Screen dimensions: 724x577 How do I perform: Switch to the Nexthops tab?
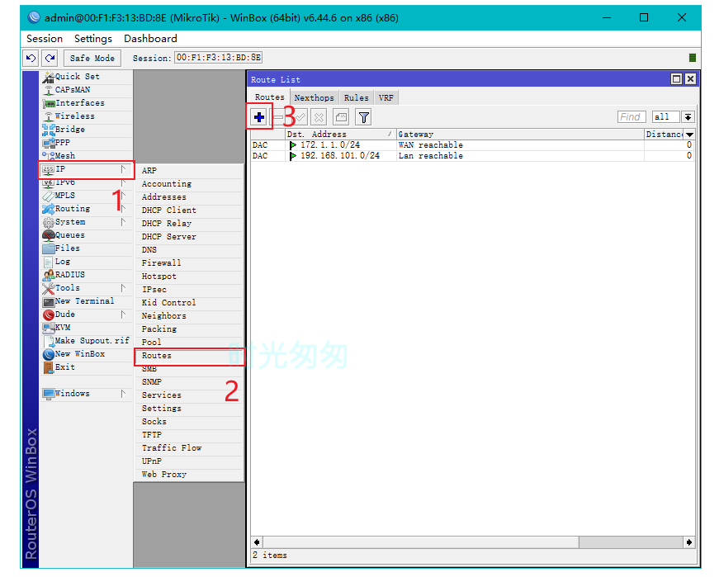click(314, 98)
